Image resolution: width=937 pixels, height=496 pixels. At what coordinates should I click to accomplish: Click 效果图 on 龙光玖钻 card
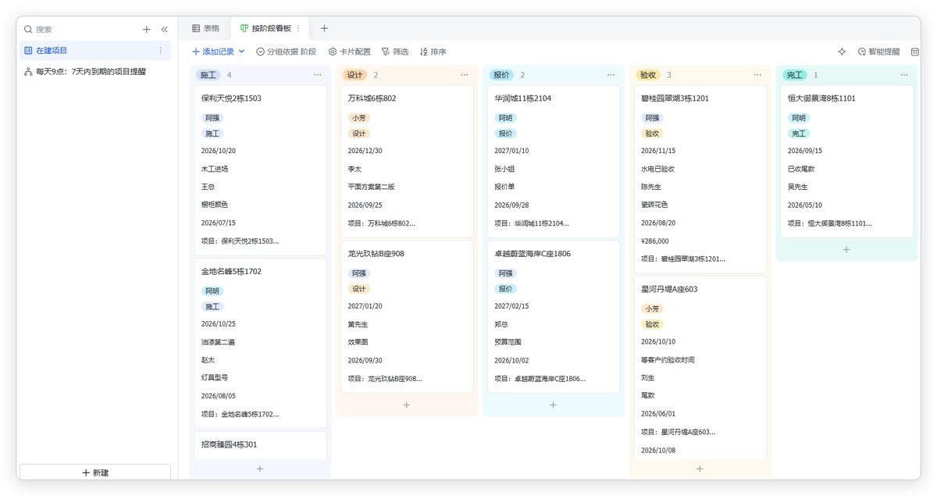click(358, 342)
